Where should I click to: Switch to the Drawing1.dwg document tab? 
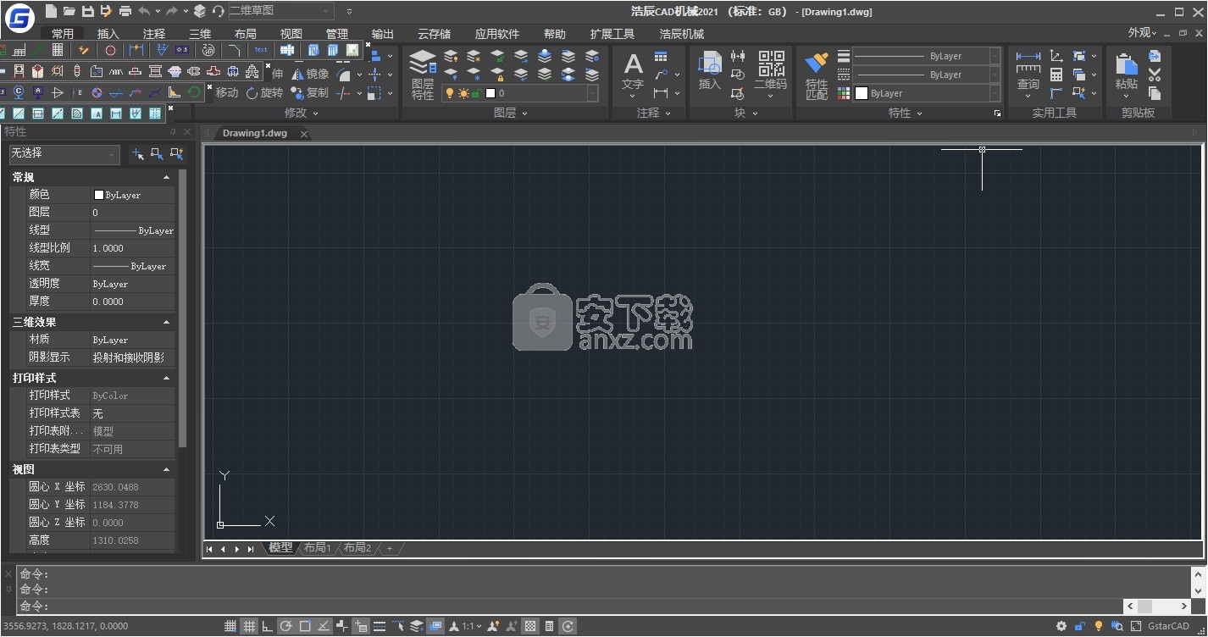point(255,133)
